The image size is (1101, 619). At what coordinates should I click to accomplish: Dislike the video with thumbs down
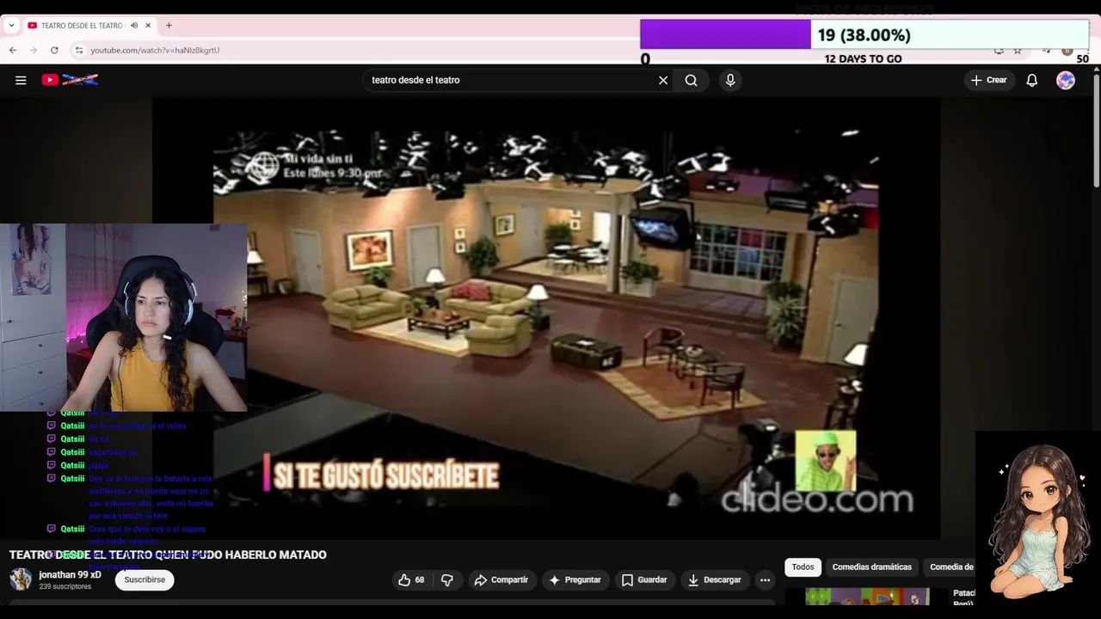click(x=446, y=580)
